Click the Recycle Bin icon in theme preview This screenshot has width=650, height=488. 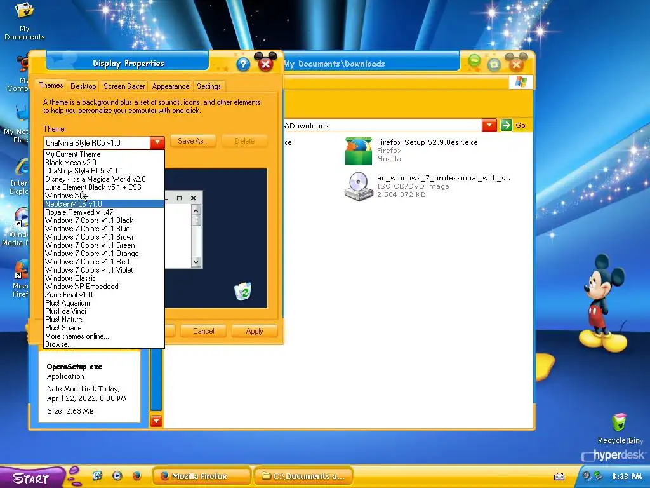point(243,291)
